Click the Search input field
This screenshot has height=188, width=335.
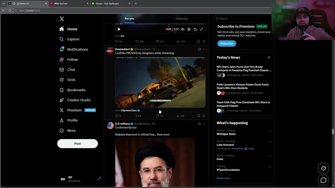[x=244, y=19]
